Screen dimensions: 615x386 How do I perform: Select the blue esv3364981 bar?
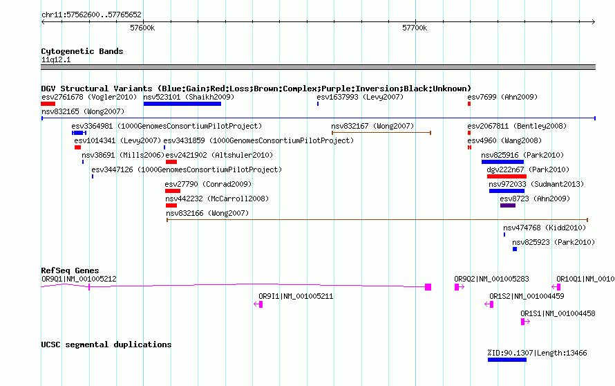pos(79,133)
